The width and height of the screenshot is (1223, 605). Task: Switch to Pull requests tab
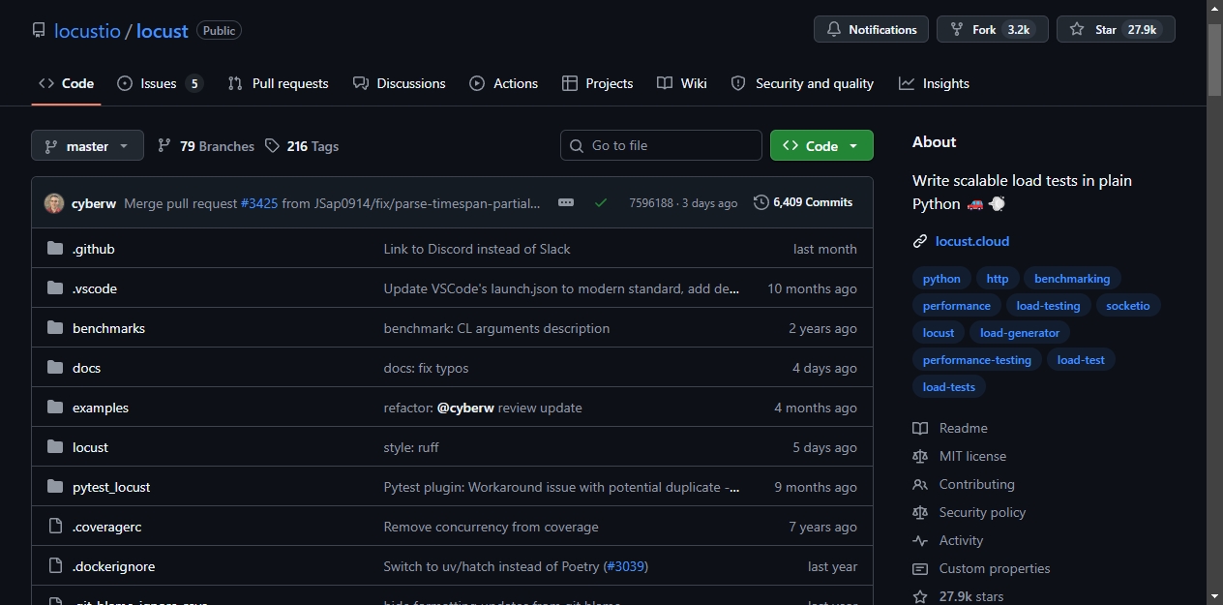[278, 83]
